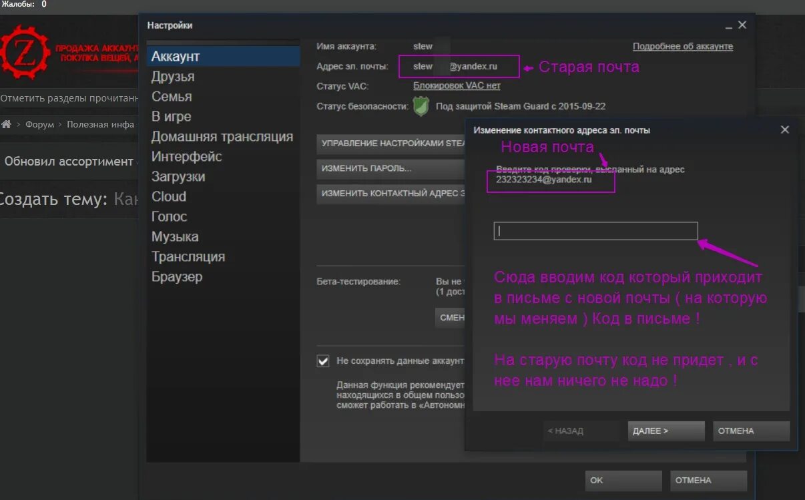Image resolution: width=805 pixels, height=500 pixels.
Task: Click the Жалобы: 0 counter
Action: click(23, 4)
